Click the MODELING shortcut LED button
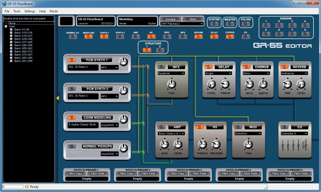The height and width of the screenshot is (192, 321). click(88, 36)
